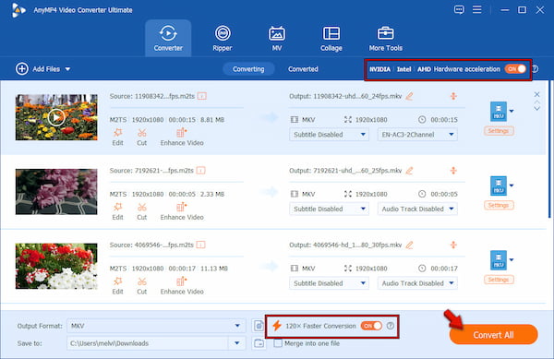Show source info for 7192621 file
Image resolution: width=554 pixels, height=359 pixels.
click(x=200, y=171)
